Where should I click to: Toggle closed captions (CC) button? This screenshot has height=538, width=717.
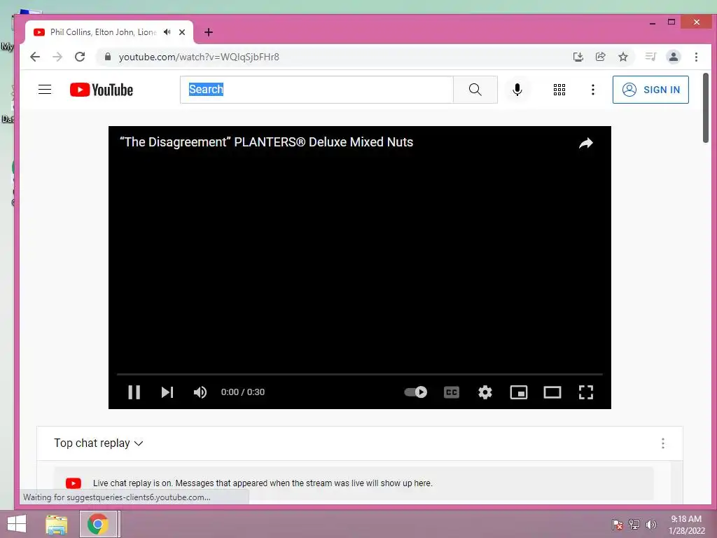pyautogui.click(x=452, y=392)
